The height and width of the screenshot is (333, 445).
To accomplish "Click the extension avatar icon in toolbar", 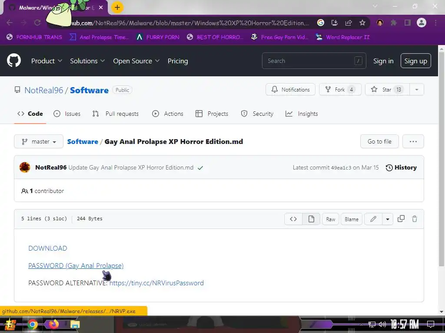I will [380, 23].
